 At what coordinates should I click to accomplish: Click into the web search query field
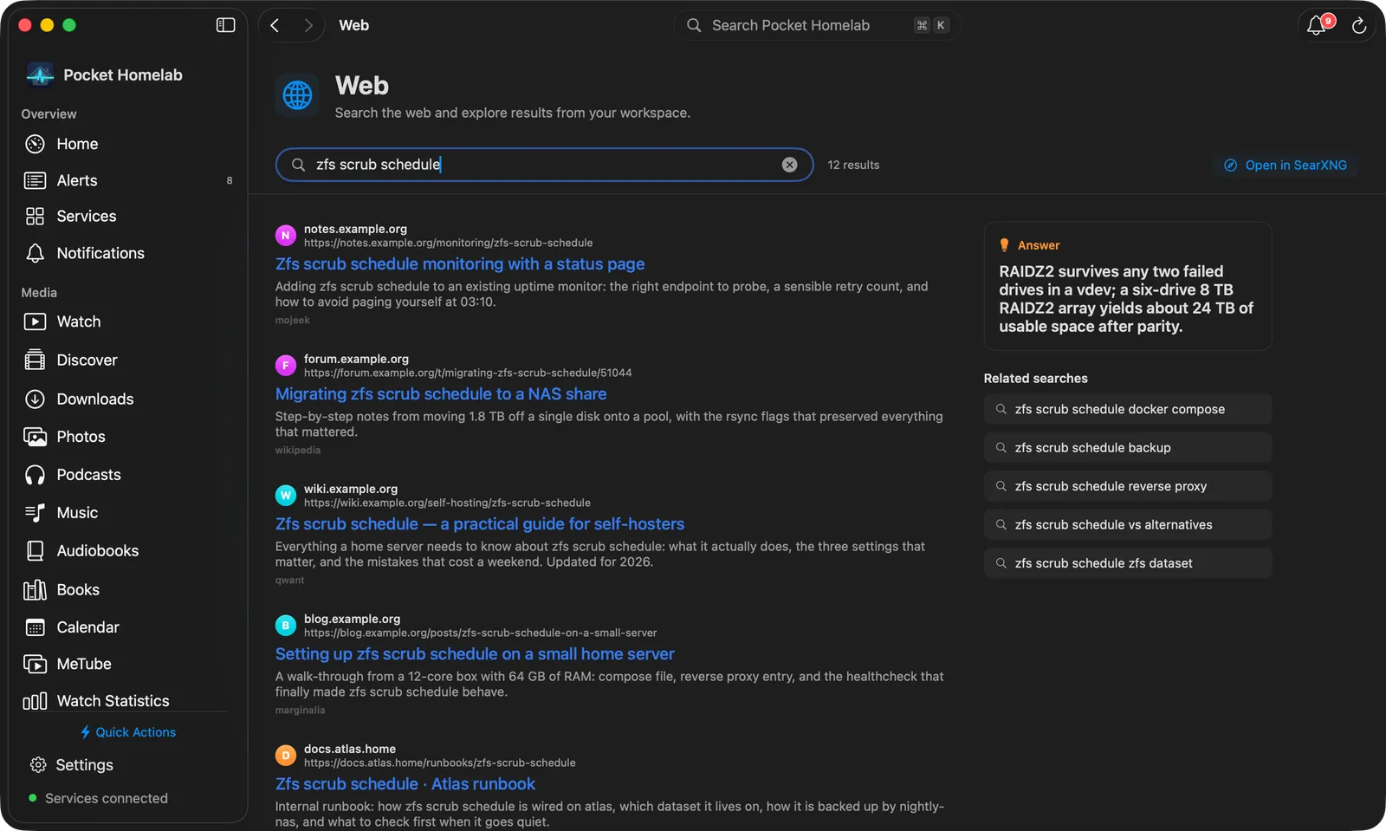pos(544,165)
